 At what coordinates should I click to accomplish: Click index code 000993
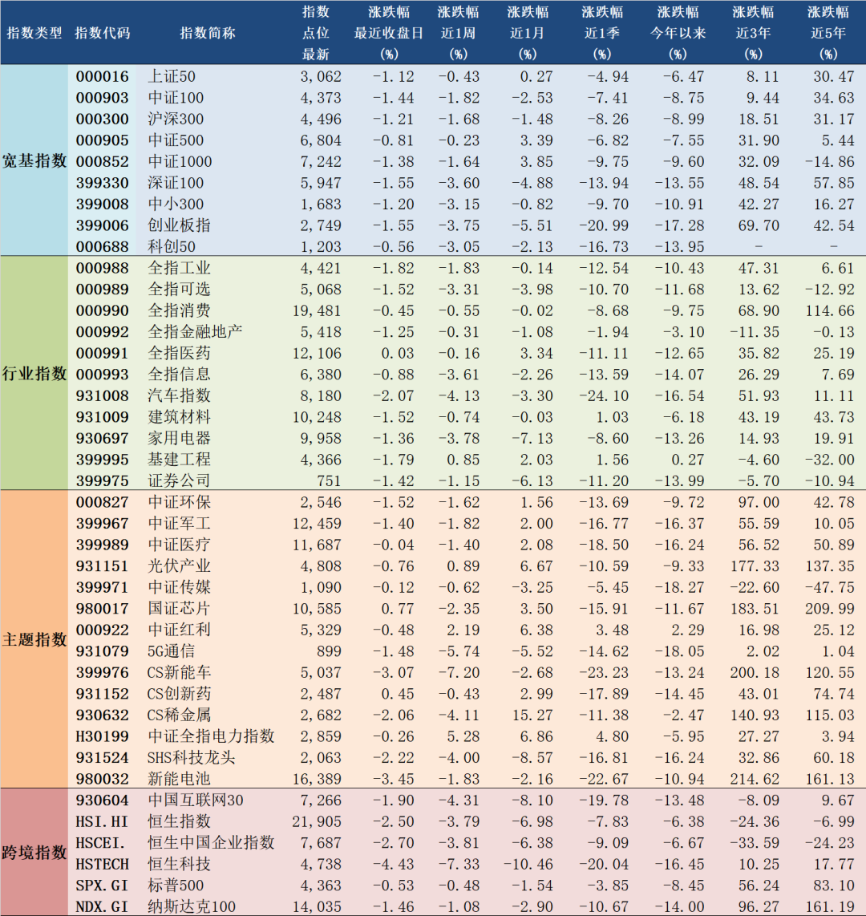[102, 375]
